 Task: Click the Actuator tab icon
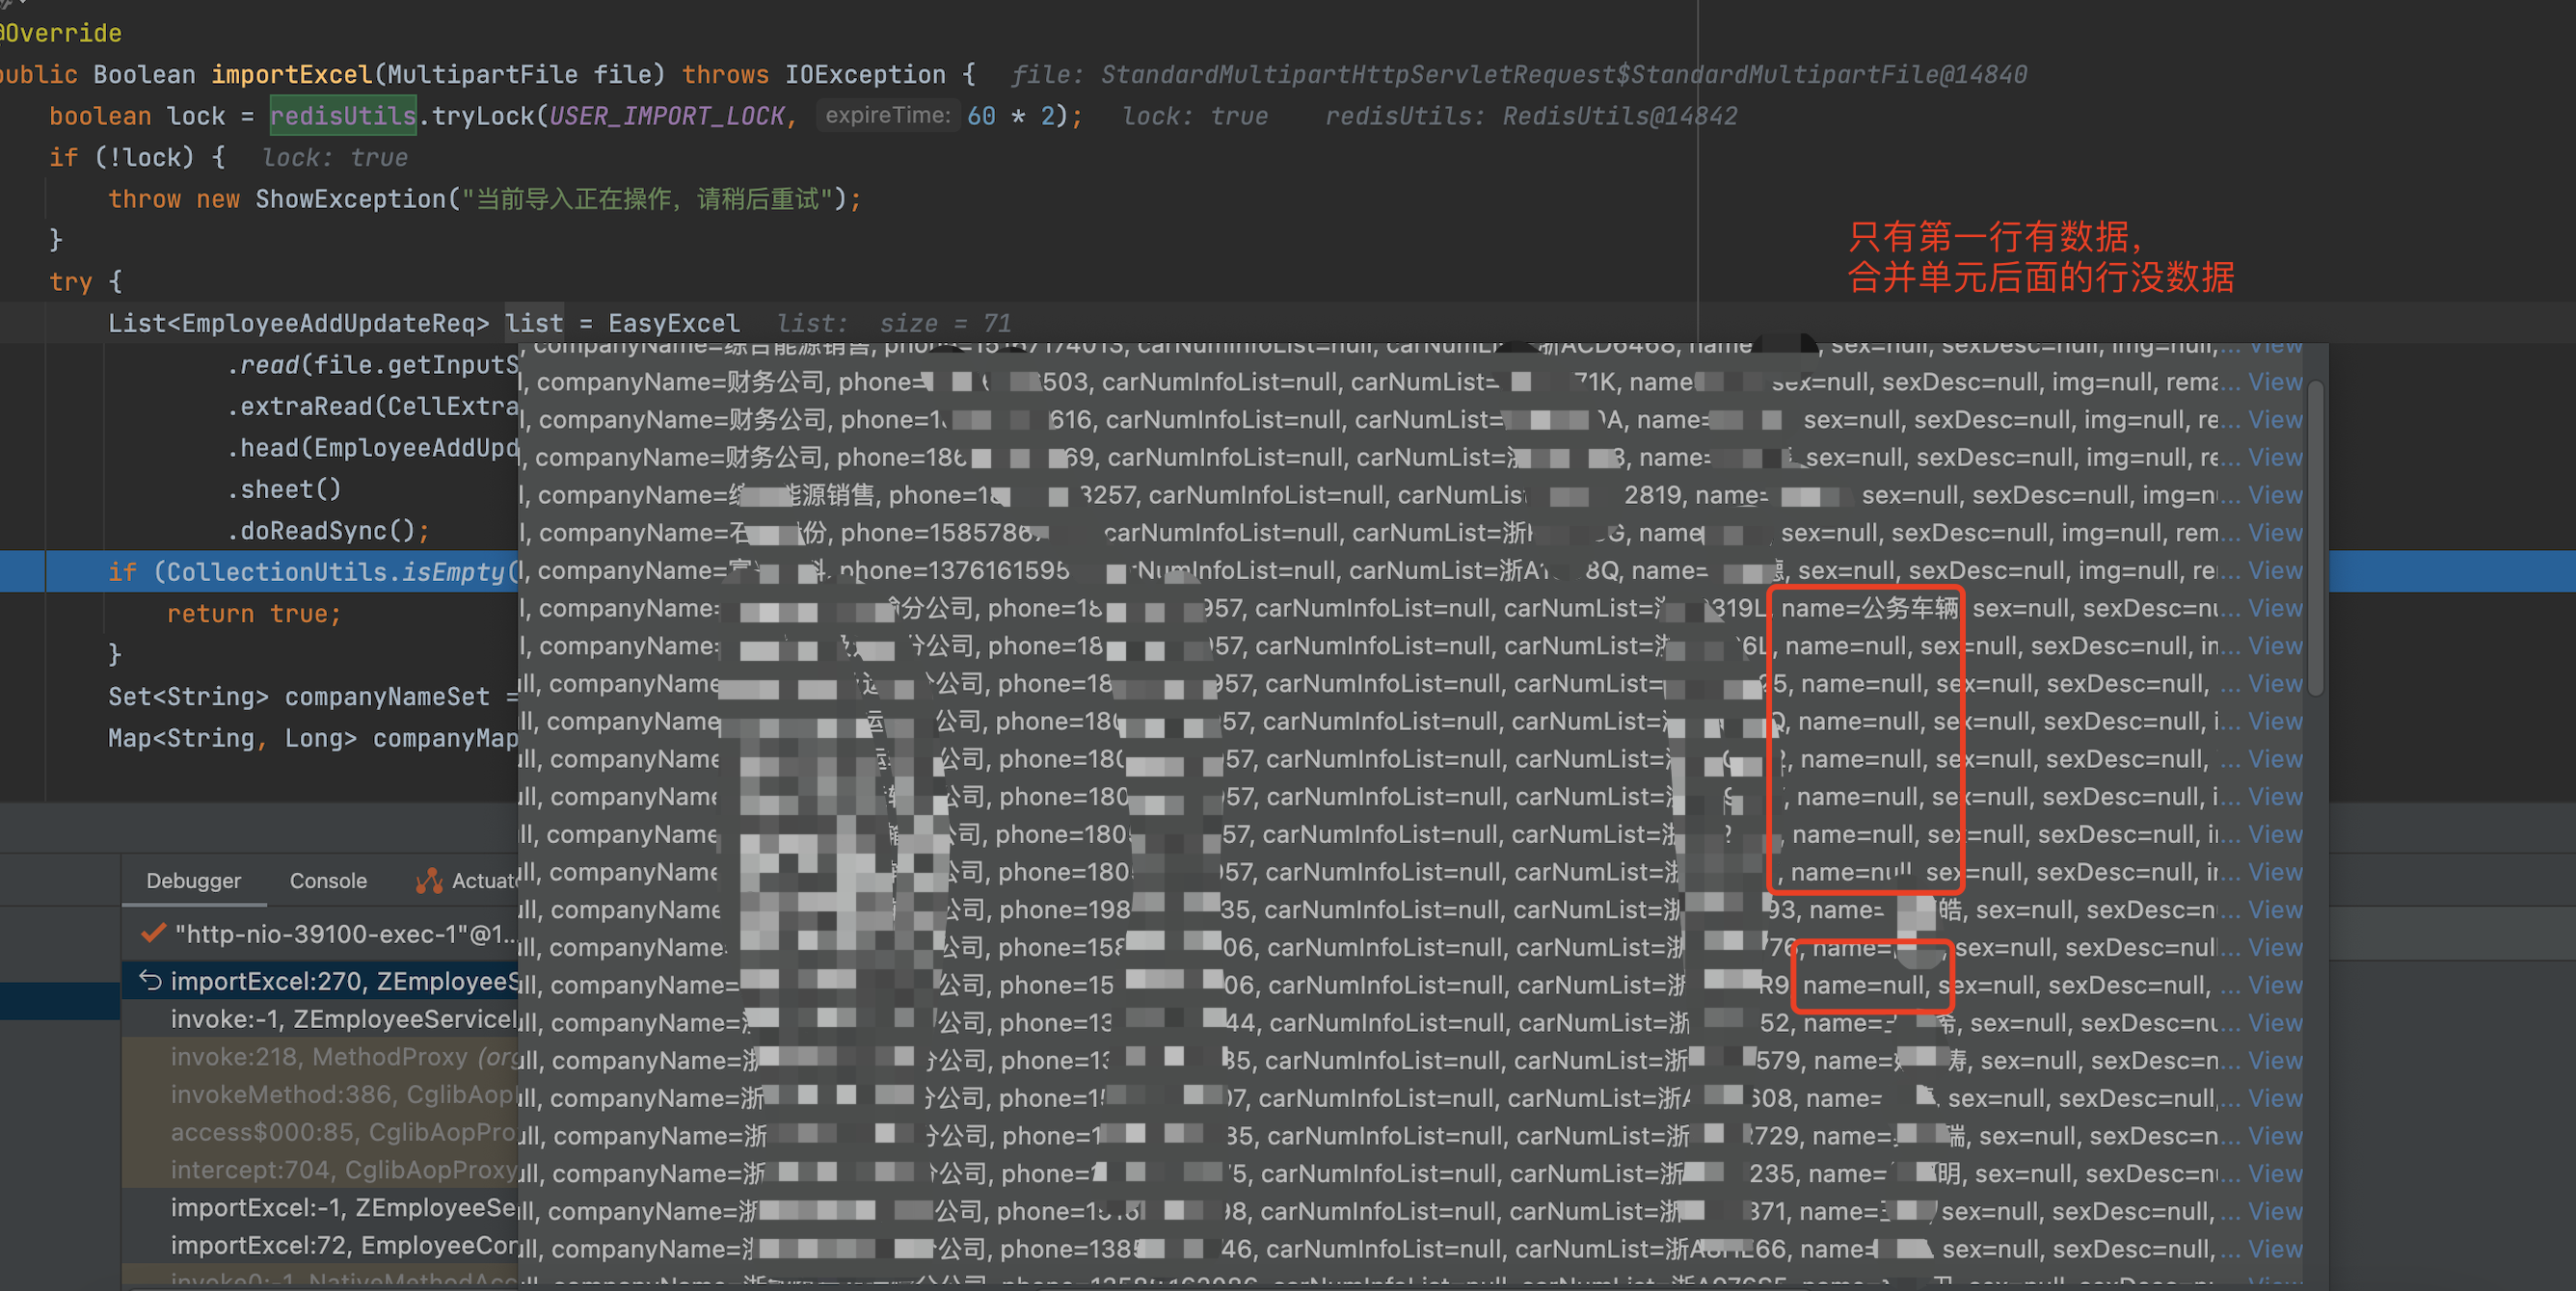point(429,881)
